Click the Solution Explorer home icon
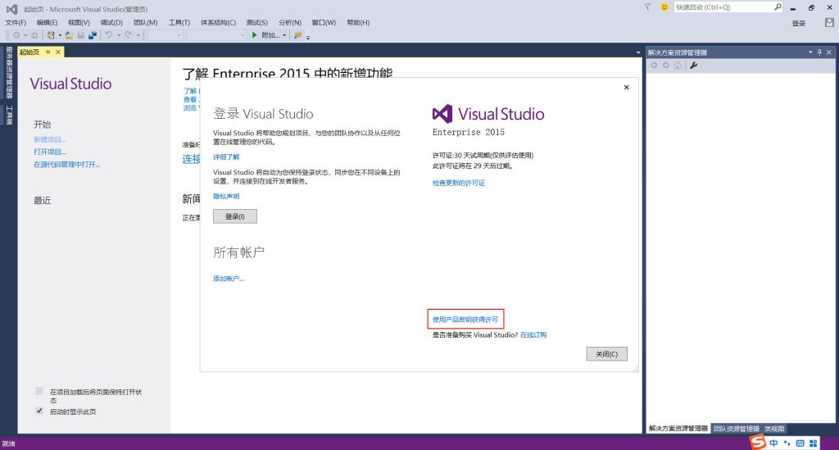This screenshot has width=839, height=450. click(x=678, y=66)
